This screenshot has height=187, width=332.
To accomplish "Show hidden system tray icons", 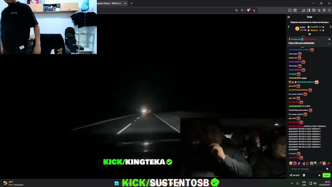I will (x=292, y=183).
